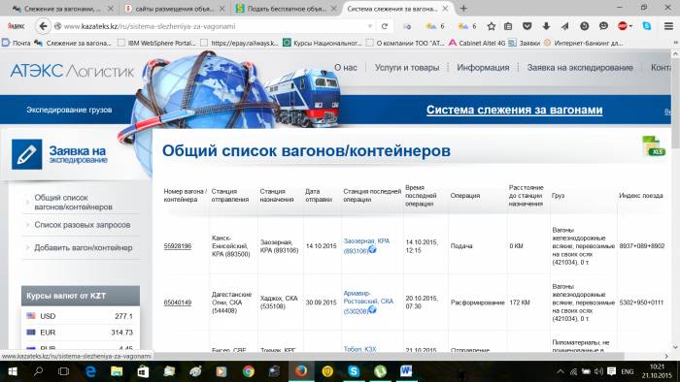Image resolution: width=680 pixels, height=382 pixels.
Task: Click the Firefox back arrow button
Action: click(43, 26)
